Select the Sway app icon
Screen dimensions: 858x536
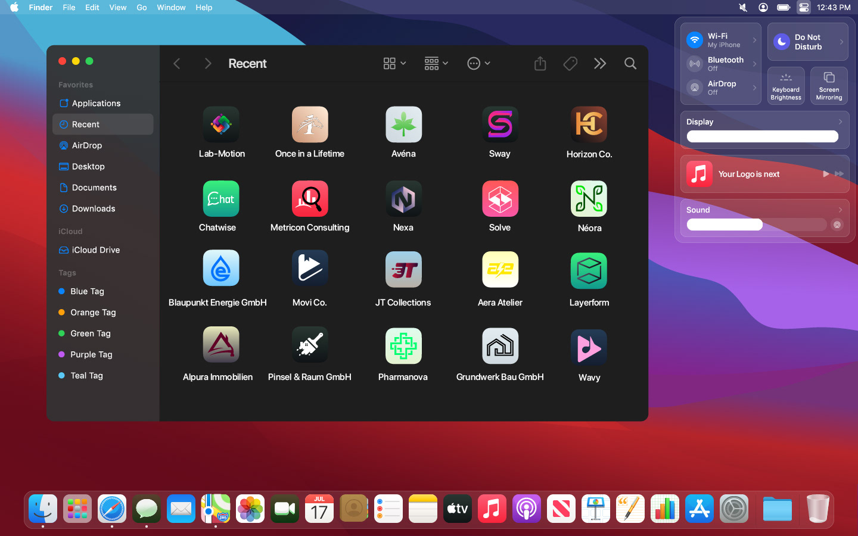500,124
